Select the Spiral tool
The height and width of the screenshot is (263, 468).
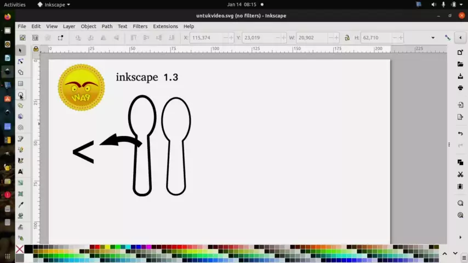click(x=20, y=128)
